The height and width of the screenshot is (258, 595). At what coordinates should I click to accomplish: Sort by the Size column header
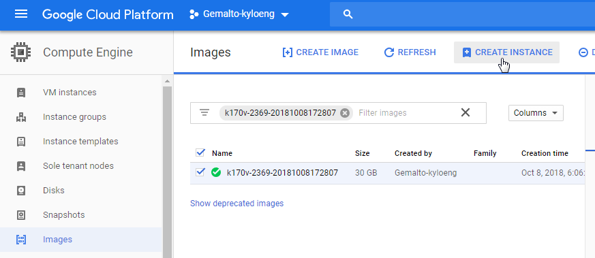pos(362,153)
